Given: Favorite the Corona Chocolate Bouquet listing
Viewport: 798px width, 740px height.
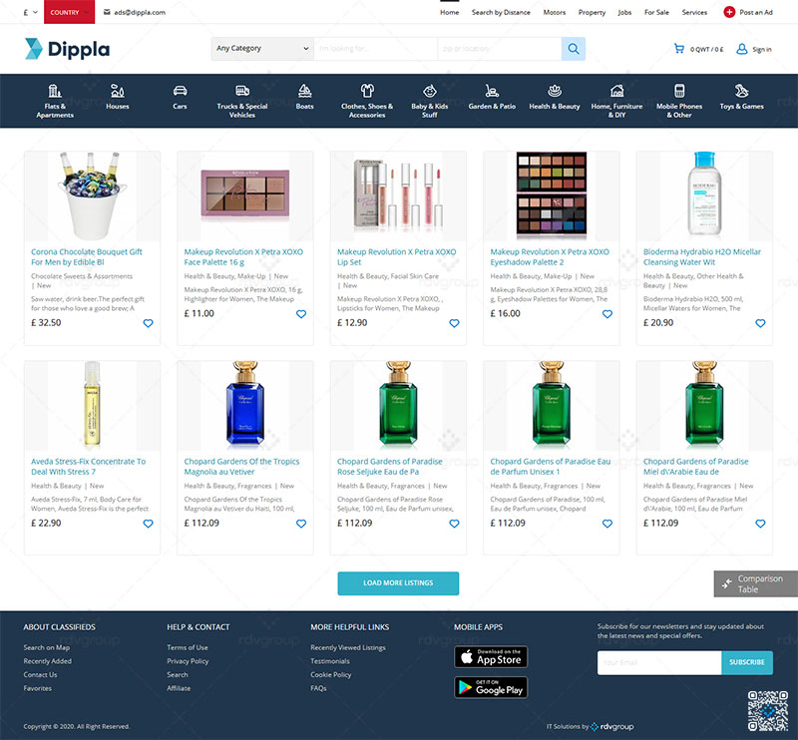Looking at the screenshot, I should coord(148,323).
